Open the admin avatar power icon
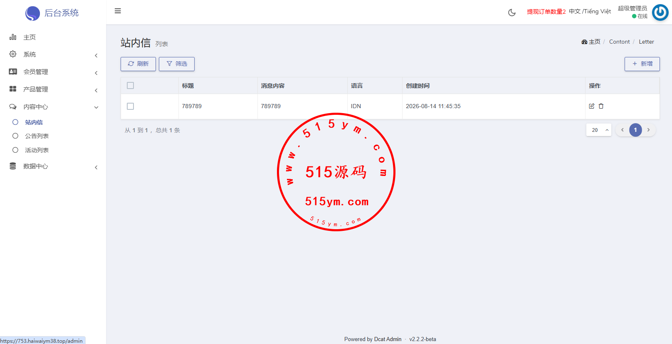 (660, 12)
